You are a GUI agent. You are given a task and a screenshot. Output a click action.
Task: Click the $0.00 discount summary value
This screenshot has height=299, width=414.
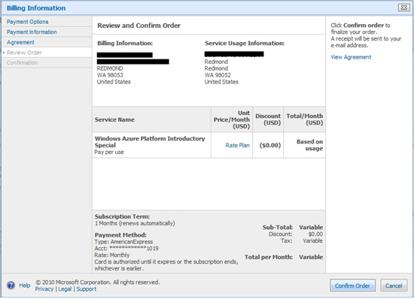pos(315,234)
